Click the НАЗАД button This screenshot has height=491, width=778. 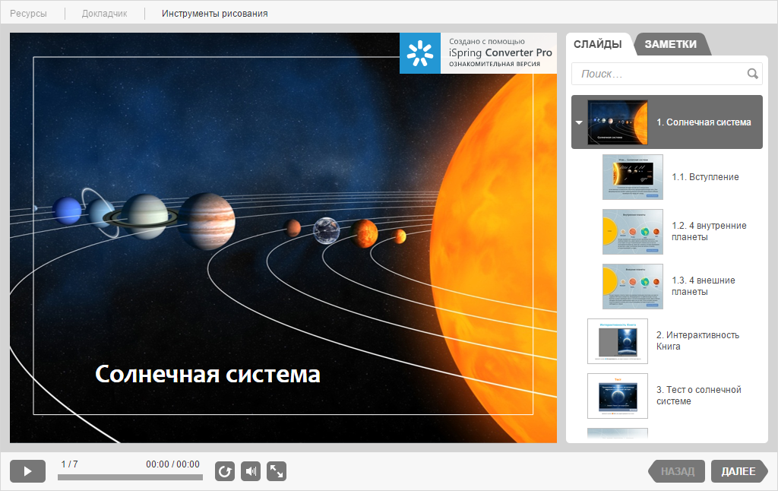677,471
